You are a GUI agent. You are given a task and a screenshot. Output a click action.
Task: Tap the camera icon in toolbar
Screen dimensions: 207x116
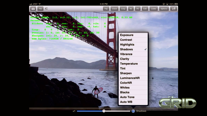click(x=33, y=9)
